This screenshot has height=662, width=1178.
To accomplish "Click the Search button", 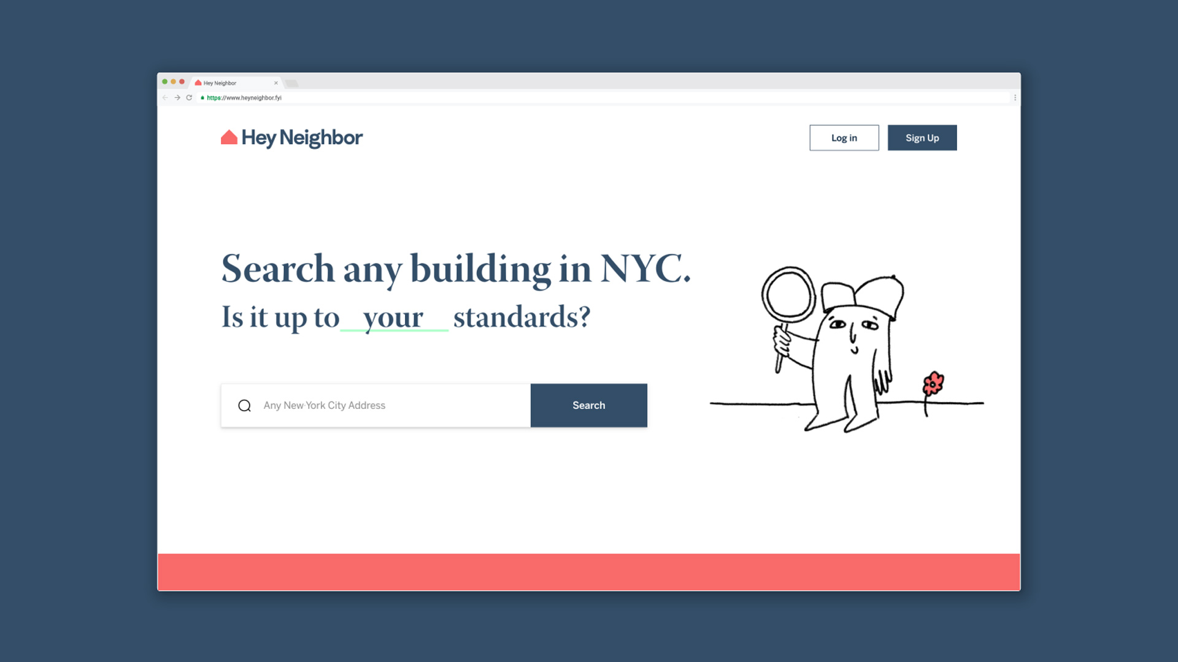I will coord(588,405).
